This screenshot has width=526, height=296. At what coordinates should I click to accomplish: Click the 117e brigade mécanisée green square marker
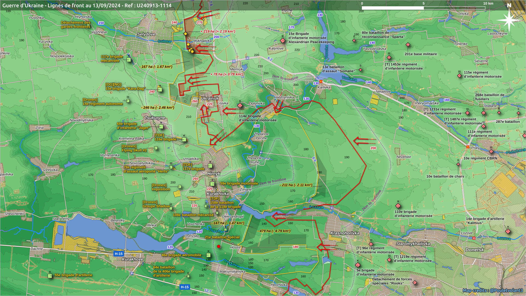(129, 59)
